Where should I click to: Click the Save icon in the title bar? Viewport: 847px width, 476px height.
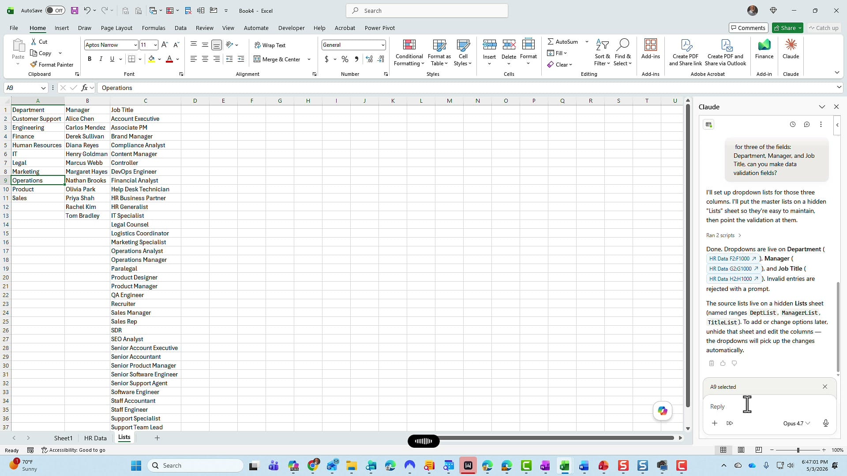(75, 11)
